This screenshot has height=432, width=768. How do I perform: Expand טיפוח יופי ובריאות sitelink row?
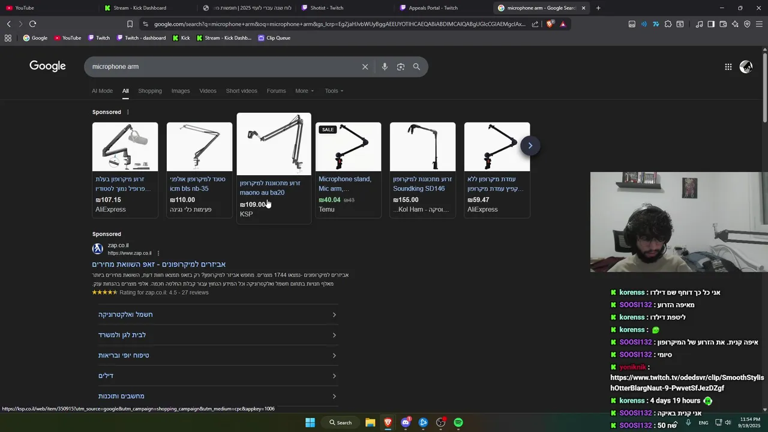click(217, 355)
